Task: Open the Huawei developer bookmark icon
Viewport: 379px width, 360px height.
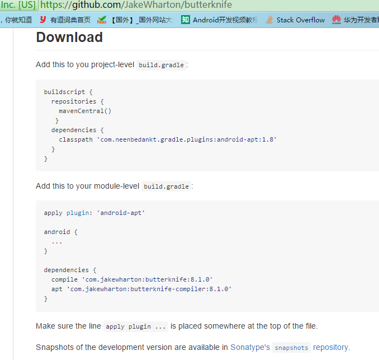Action: point(336,20)
